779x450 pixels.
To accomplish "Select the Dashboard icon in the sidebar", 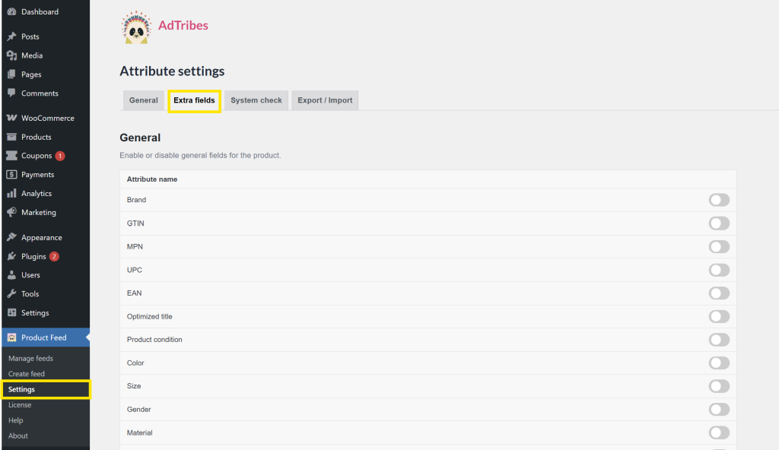I will coord(11,11).
